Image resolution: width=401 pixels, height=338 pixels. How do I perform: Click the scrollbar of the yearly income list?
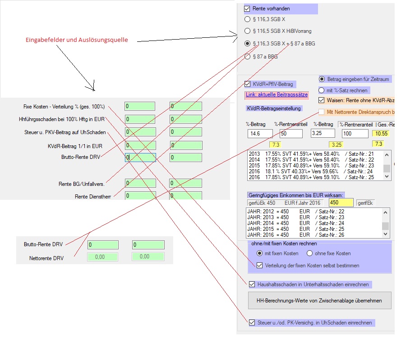click(385, 223)
